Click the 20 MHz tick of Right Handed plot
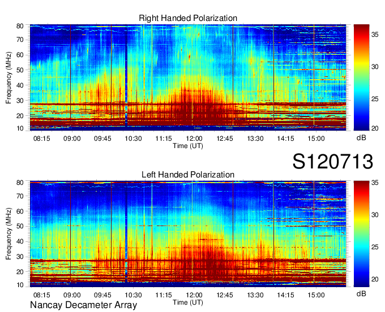385x312 pixels. 20,116
